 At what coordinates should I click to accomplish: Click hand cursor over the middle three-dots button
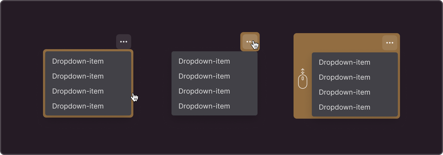pyautogui.click(x=255, y=45)
